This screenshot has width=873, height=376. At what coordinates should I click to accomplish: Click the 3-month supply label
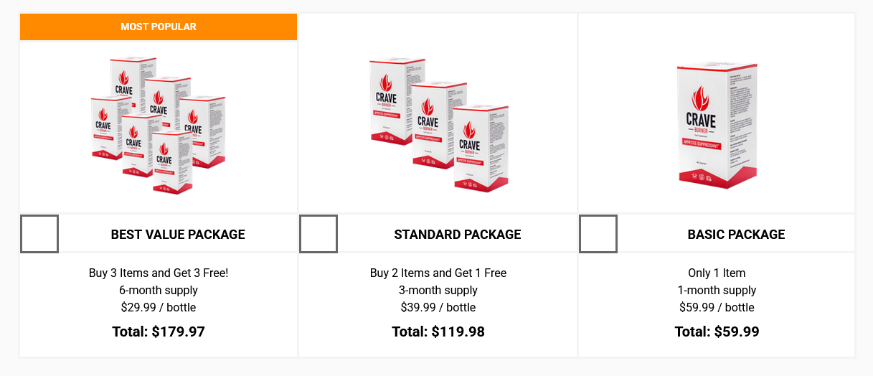point(438,290)
